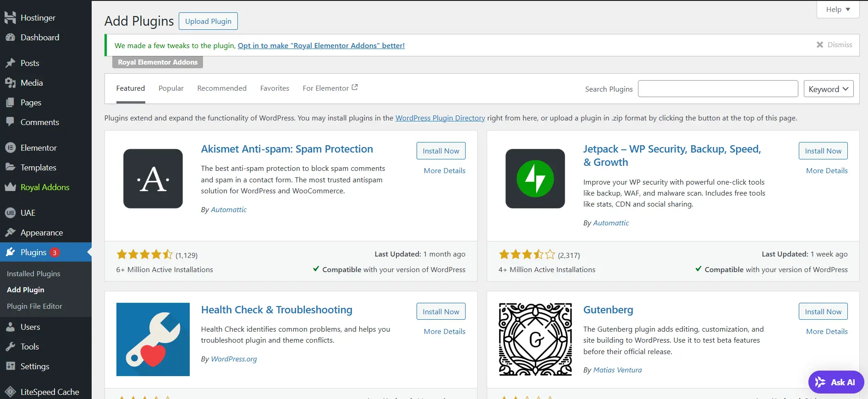The image size is (868, 399).
Task: Expand the Help dropdown
Action: click(x=838, y=9)
